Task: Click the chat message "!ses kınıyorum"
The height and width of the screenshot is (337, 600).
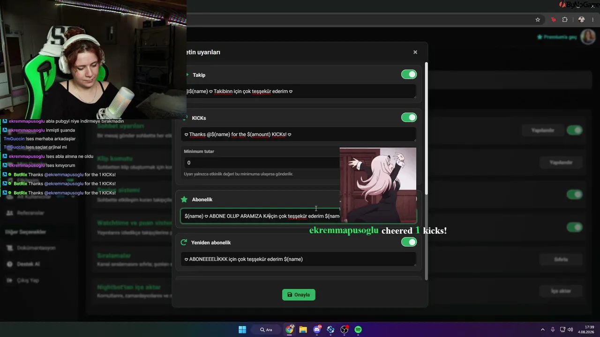Action: point(60,165)
